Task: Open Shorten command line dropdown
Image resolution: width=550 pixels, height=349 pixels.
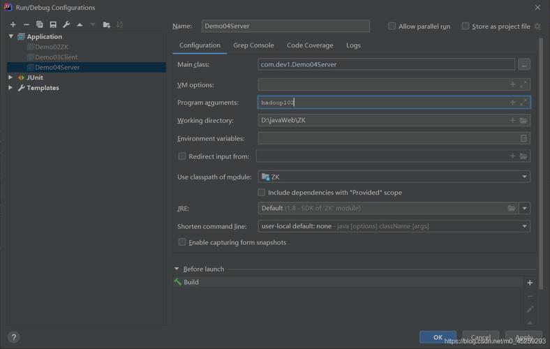Action: click(524, 226)
